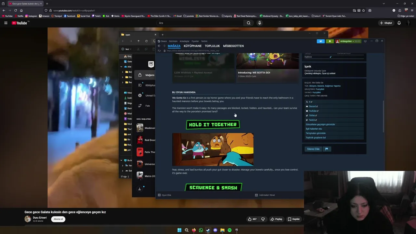
Task: Click the Oluştur create button
Action: coord(386,23)
